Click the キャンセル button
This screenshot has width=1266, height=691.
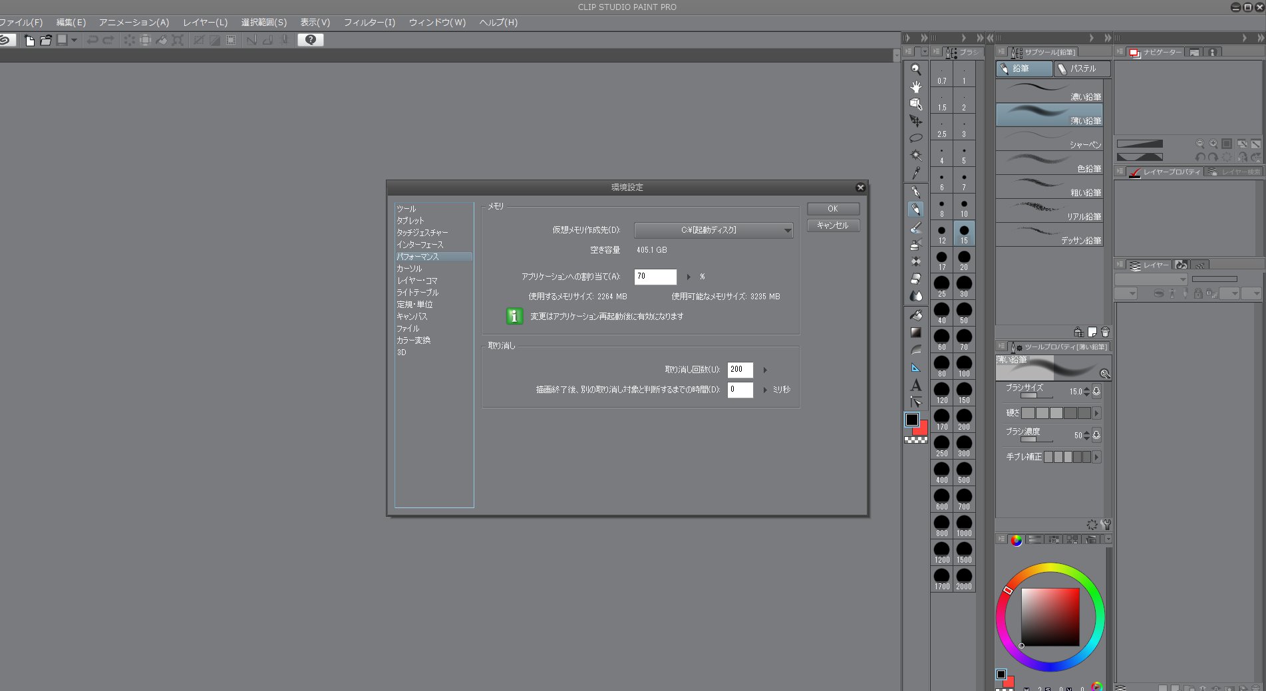pyautogui.click(x=833, y=225)
